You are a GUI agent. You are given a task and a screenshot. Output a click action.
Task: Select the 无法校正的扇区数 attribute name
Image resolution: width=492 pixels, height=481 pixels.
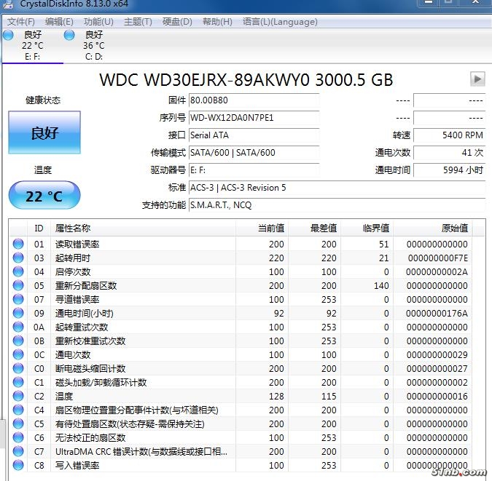pos(90,438)
